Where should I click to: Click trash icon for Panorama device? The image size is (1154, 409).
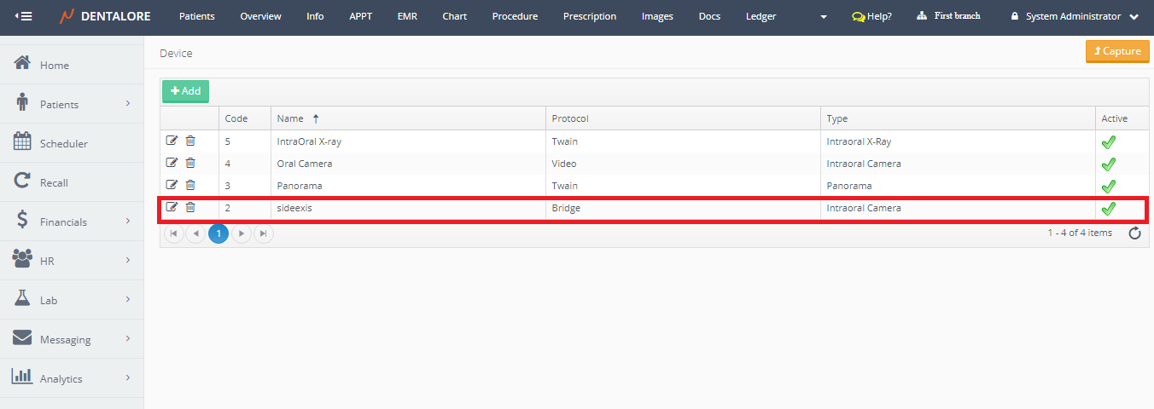pos(190,186)
